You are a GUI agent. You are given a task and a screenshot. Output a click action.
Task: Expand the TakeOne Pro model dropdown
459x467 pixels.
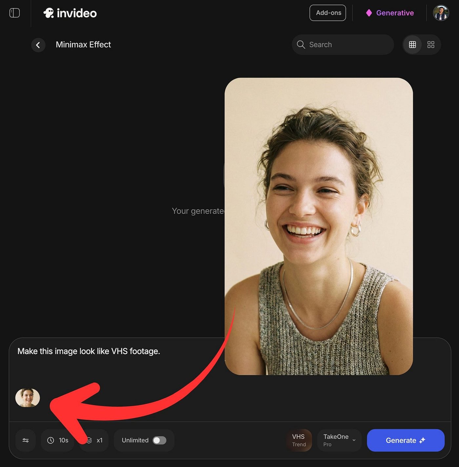(339, 440)
